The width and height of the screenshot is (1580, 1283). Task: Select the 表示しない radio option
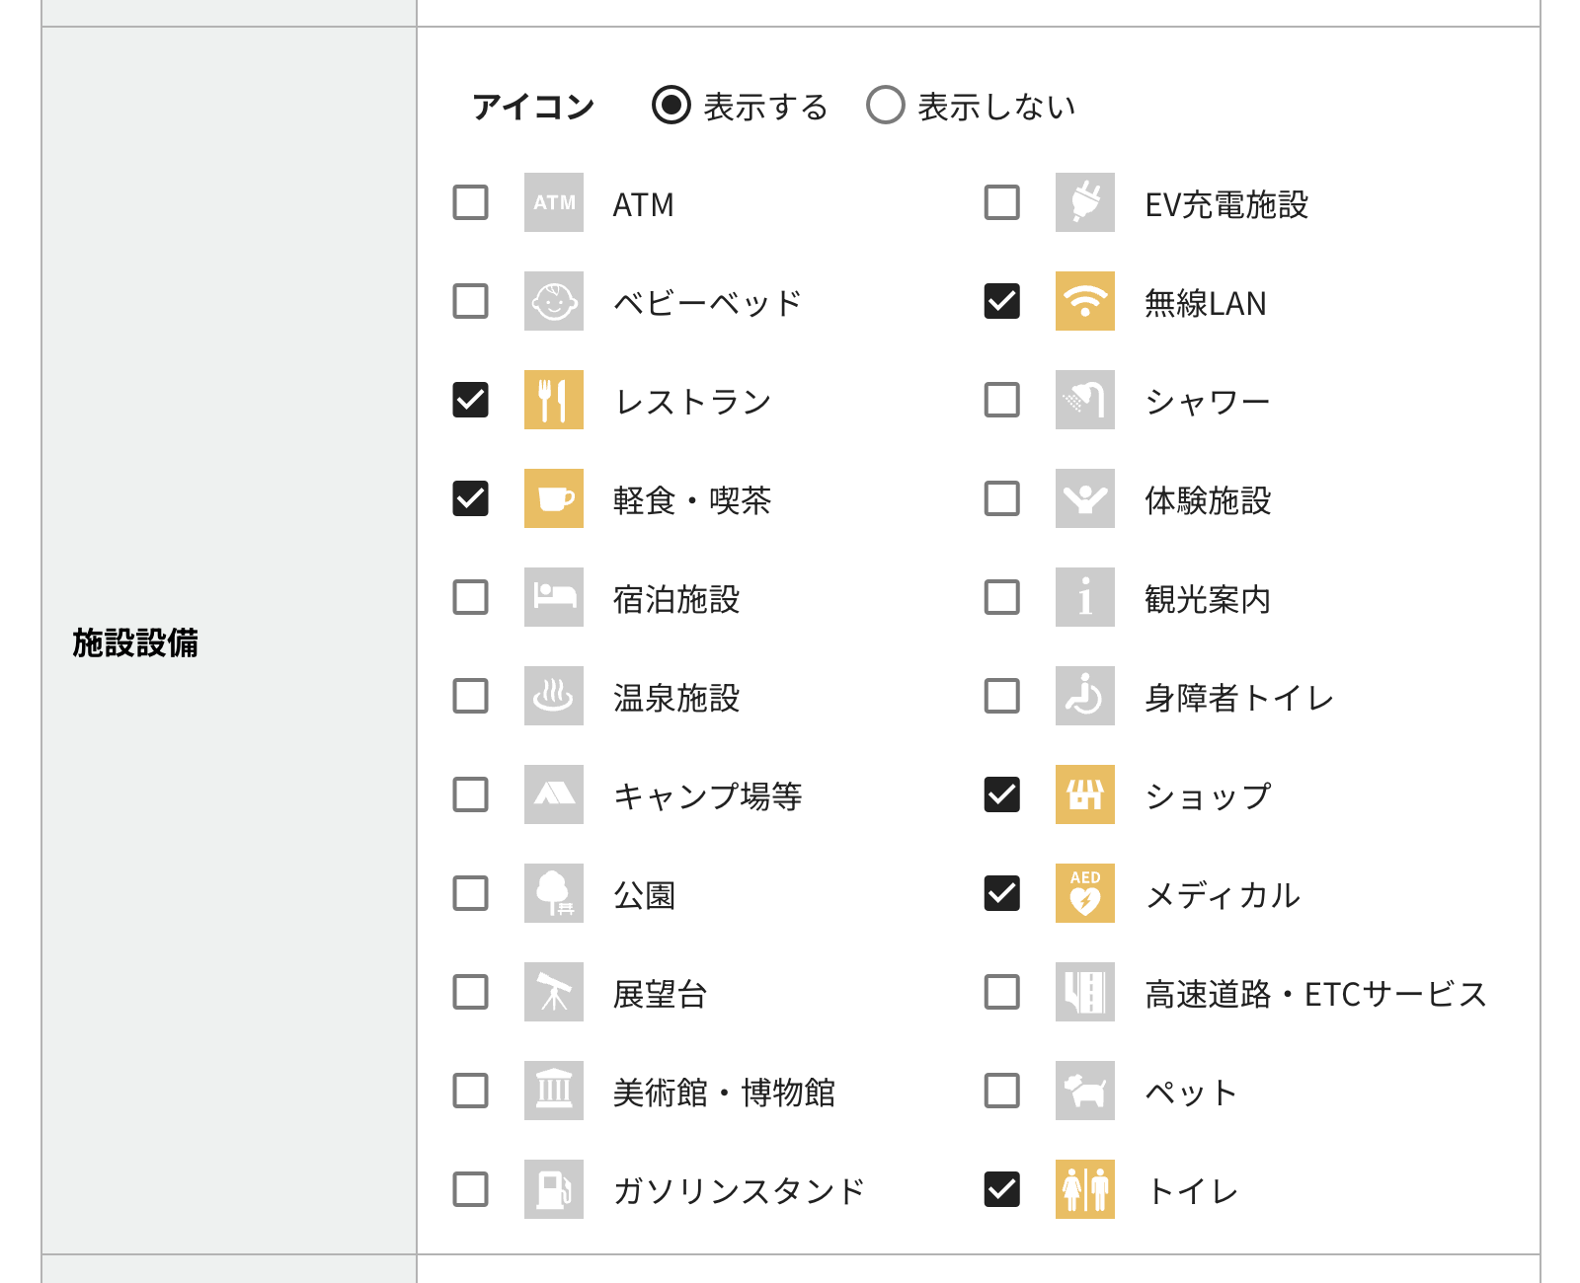click(x=886, y=105)
